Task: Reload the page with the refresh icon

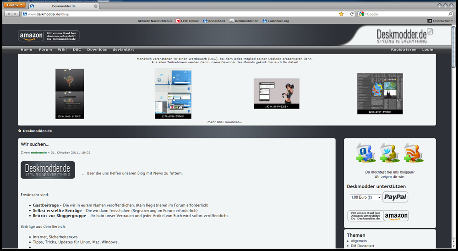Action: pyautogui.click(x=352, y=14)
